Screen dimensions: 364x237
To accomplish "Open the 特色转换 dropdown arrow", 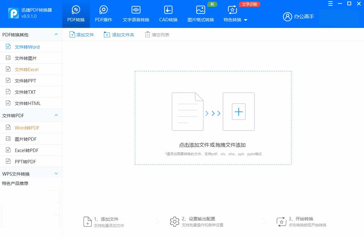I will [x=245, y=20].
